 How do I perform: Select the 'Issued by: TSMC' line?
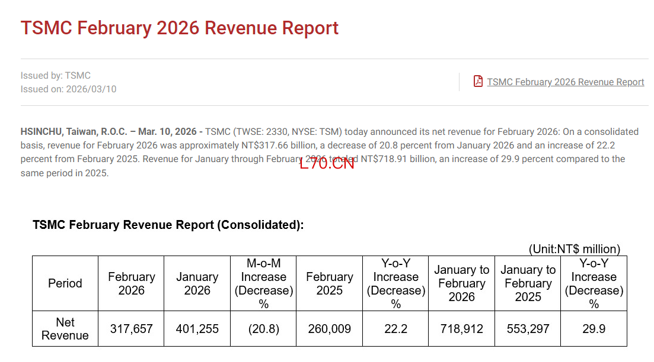pos(56,75)
